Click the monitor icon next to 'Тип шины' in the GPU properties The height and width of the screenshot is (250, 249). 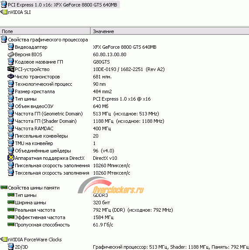click(11, 99)
